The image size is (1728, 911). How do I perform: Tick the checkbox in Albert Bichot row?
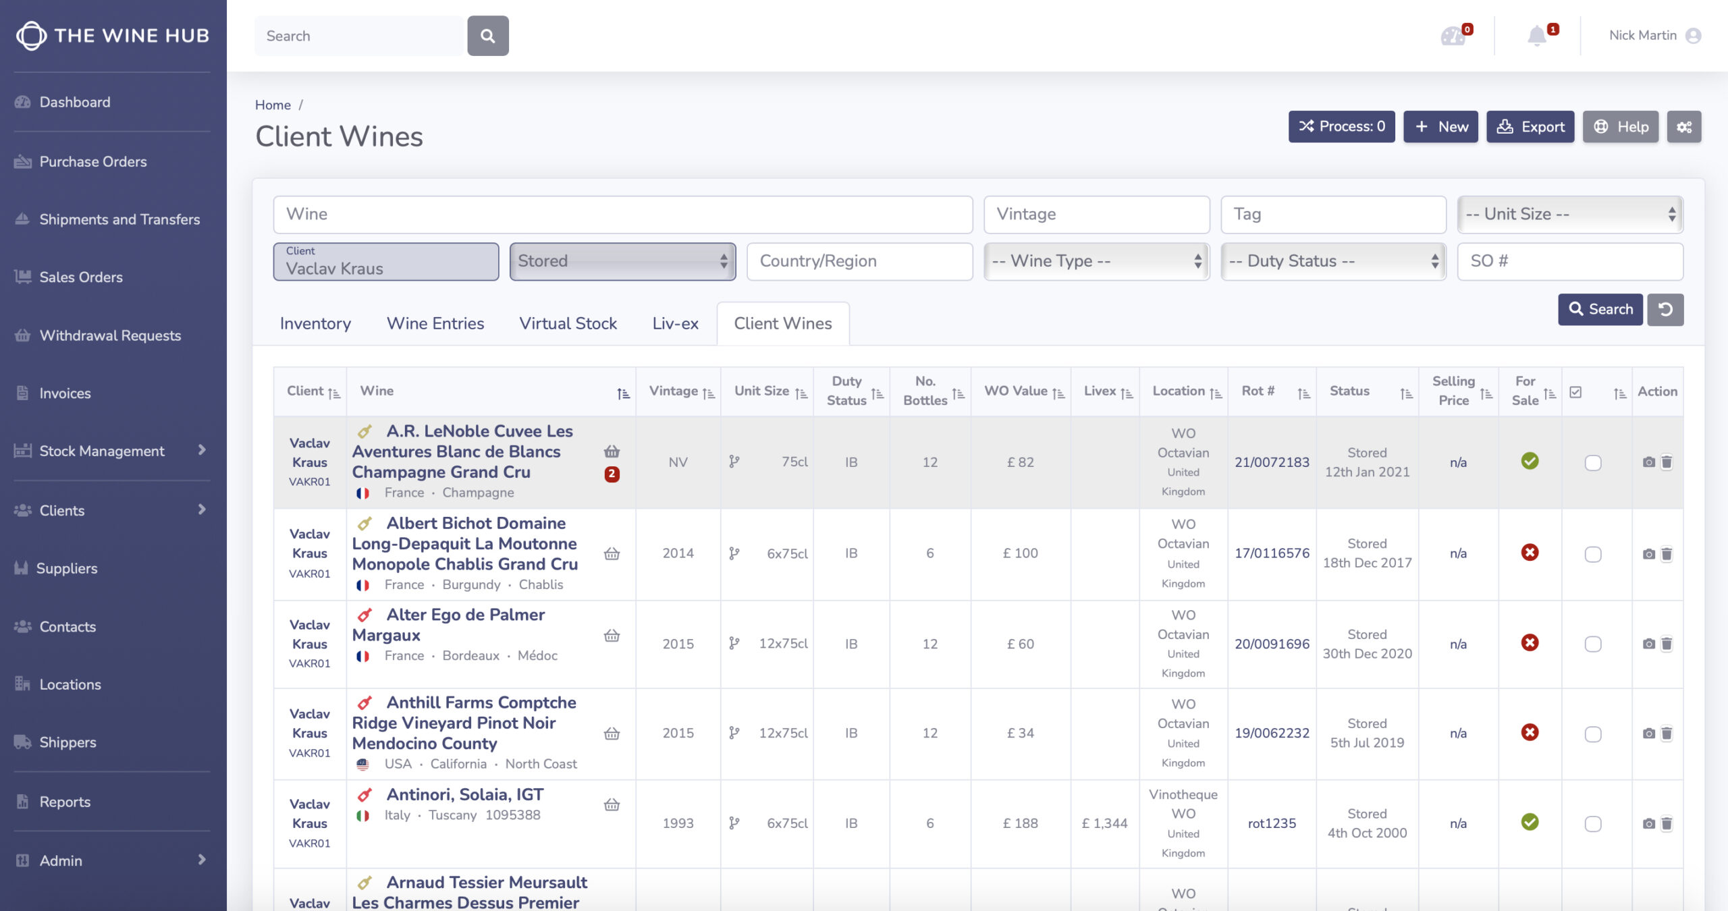coord(1593,555)
